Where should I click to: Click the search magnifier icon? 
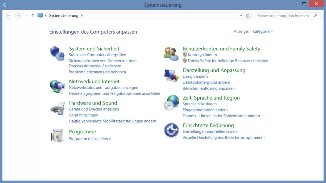click(316, 16)
